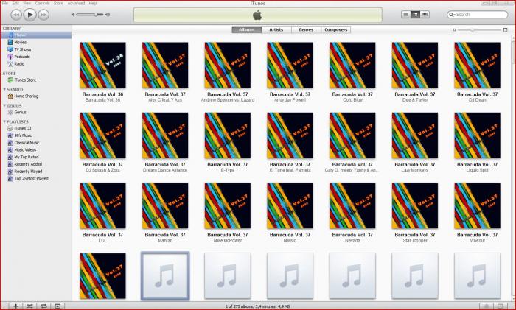Open the iTunes Store
This screenshot has width=516, height=310.
pos(27,80)
